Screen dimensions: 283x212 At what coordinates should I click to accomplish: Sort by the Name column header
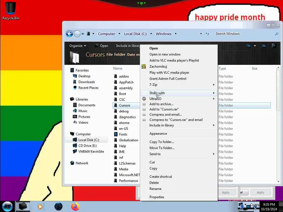(x=118, y=68)
